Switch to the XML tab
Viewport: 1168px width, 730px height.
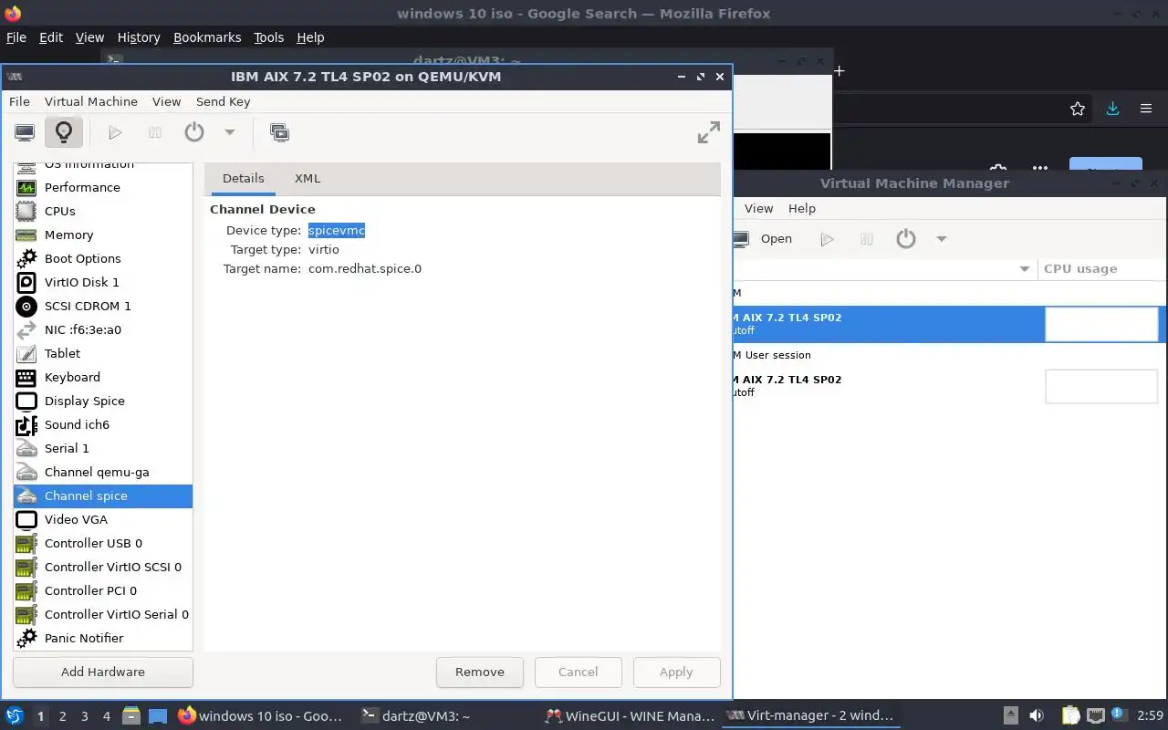tap(308, 179)
